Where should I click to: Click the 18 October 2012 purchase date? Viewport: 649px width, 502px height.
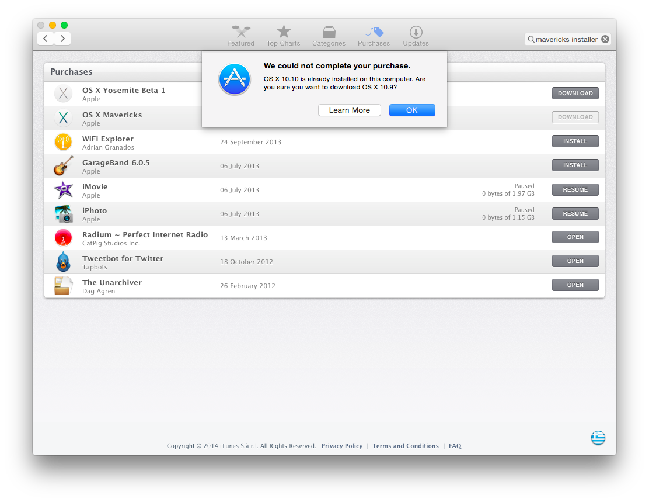246,262
